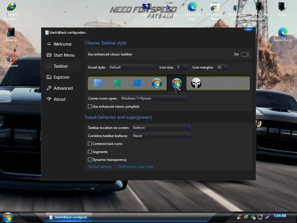The height and width of the screenshot is (223, 297).
Task: Open Combine taskbar buttons dropdown
Action: click(161, 136)
